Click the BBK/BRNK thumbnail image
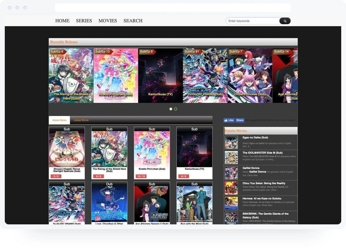 [231, 218]
